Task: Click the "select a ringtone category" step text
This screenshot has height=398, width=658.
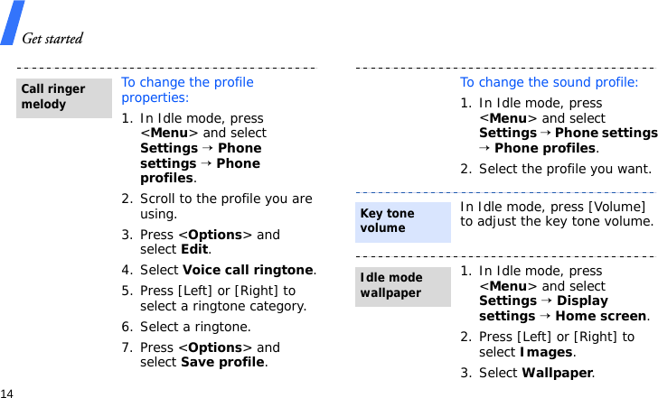Action: click(x=222, y=306)
